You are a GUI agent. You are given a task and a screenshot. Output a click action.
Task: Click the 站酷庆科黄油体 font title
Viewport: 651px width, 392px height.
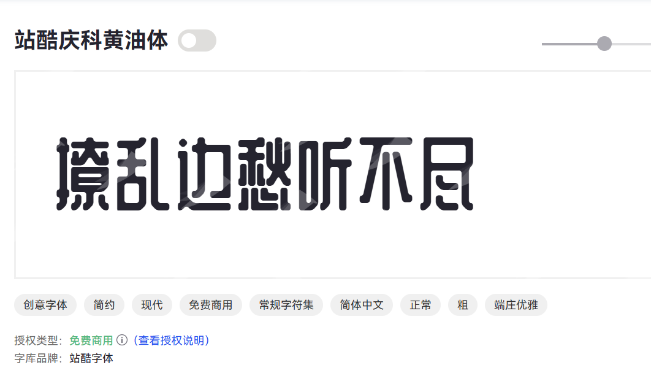coord(91,40)
